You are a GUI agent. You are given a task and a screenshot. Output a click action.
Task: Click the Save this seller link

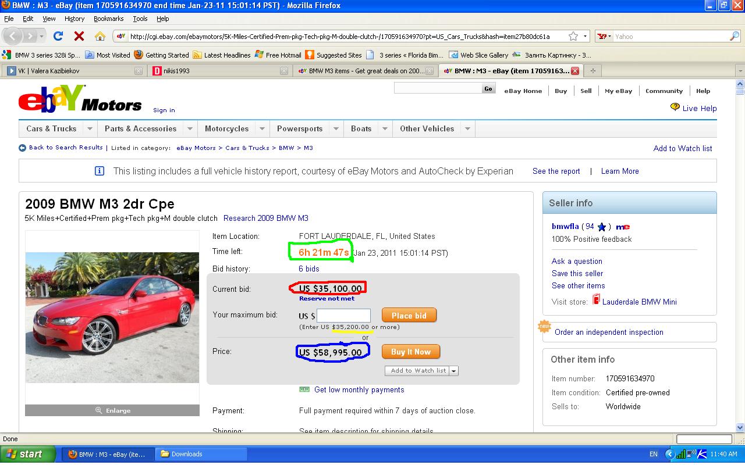577,273
